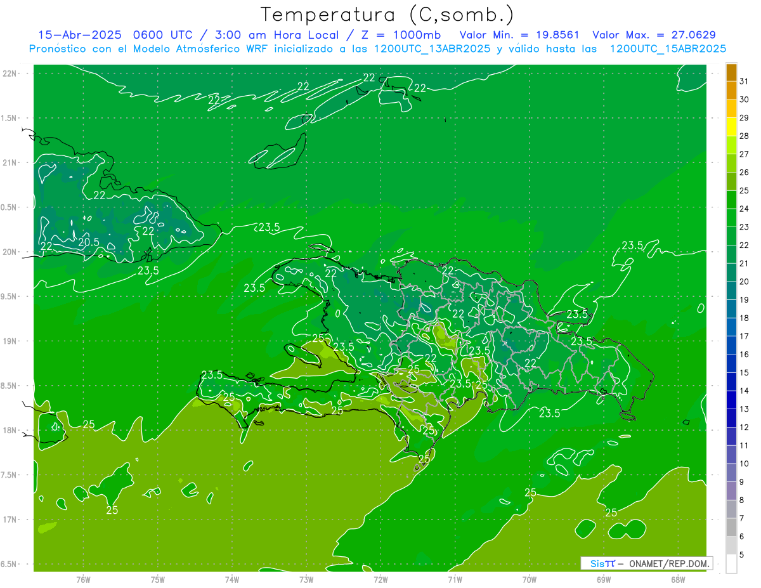Viewport: 761px width, 588px height.
Task: Select the "Valor Min. = 19.8561" value
Action: tap(520, 35)
